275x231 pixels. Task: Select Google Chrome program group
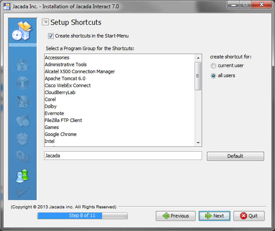120,134
